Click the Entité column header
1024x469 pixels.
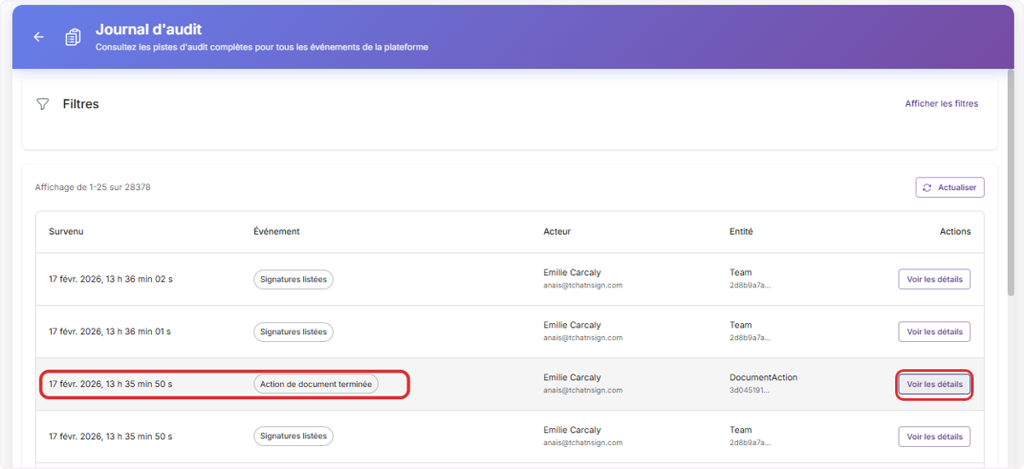pos(741,231)
